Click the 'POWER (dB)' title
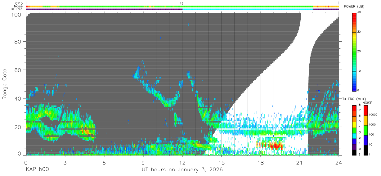Viewport: 381px width, 176px height. [354, 7]
